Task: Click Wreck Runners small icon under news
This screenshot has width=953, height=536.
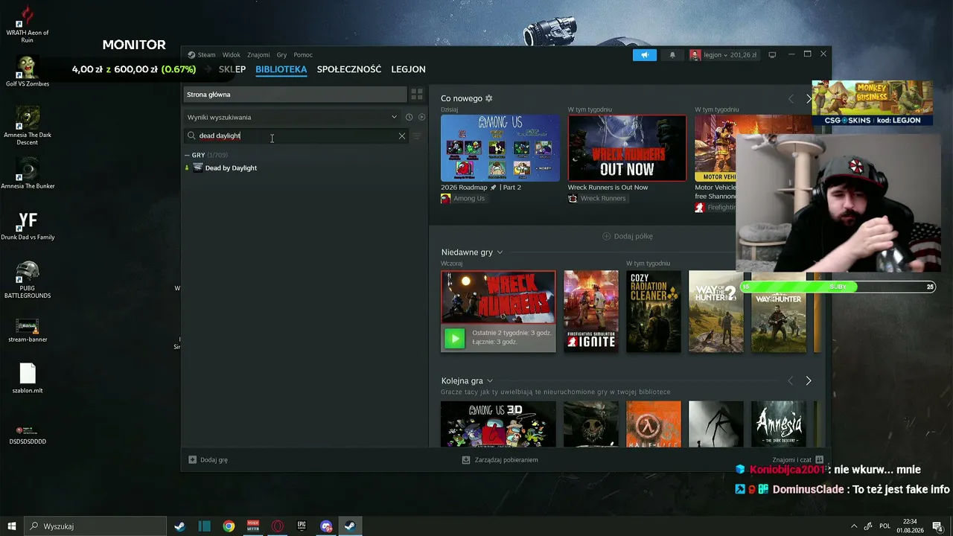Action: tap(573, 199)
